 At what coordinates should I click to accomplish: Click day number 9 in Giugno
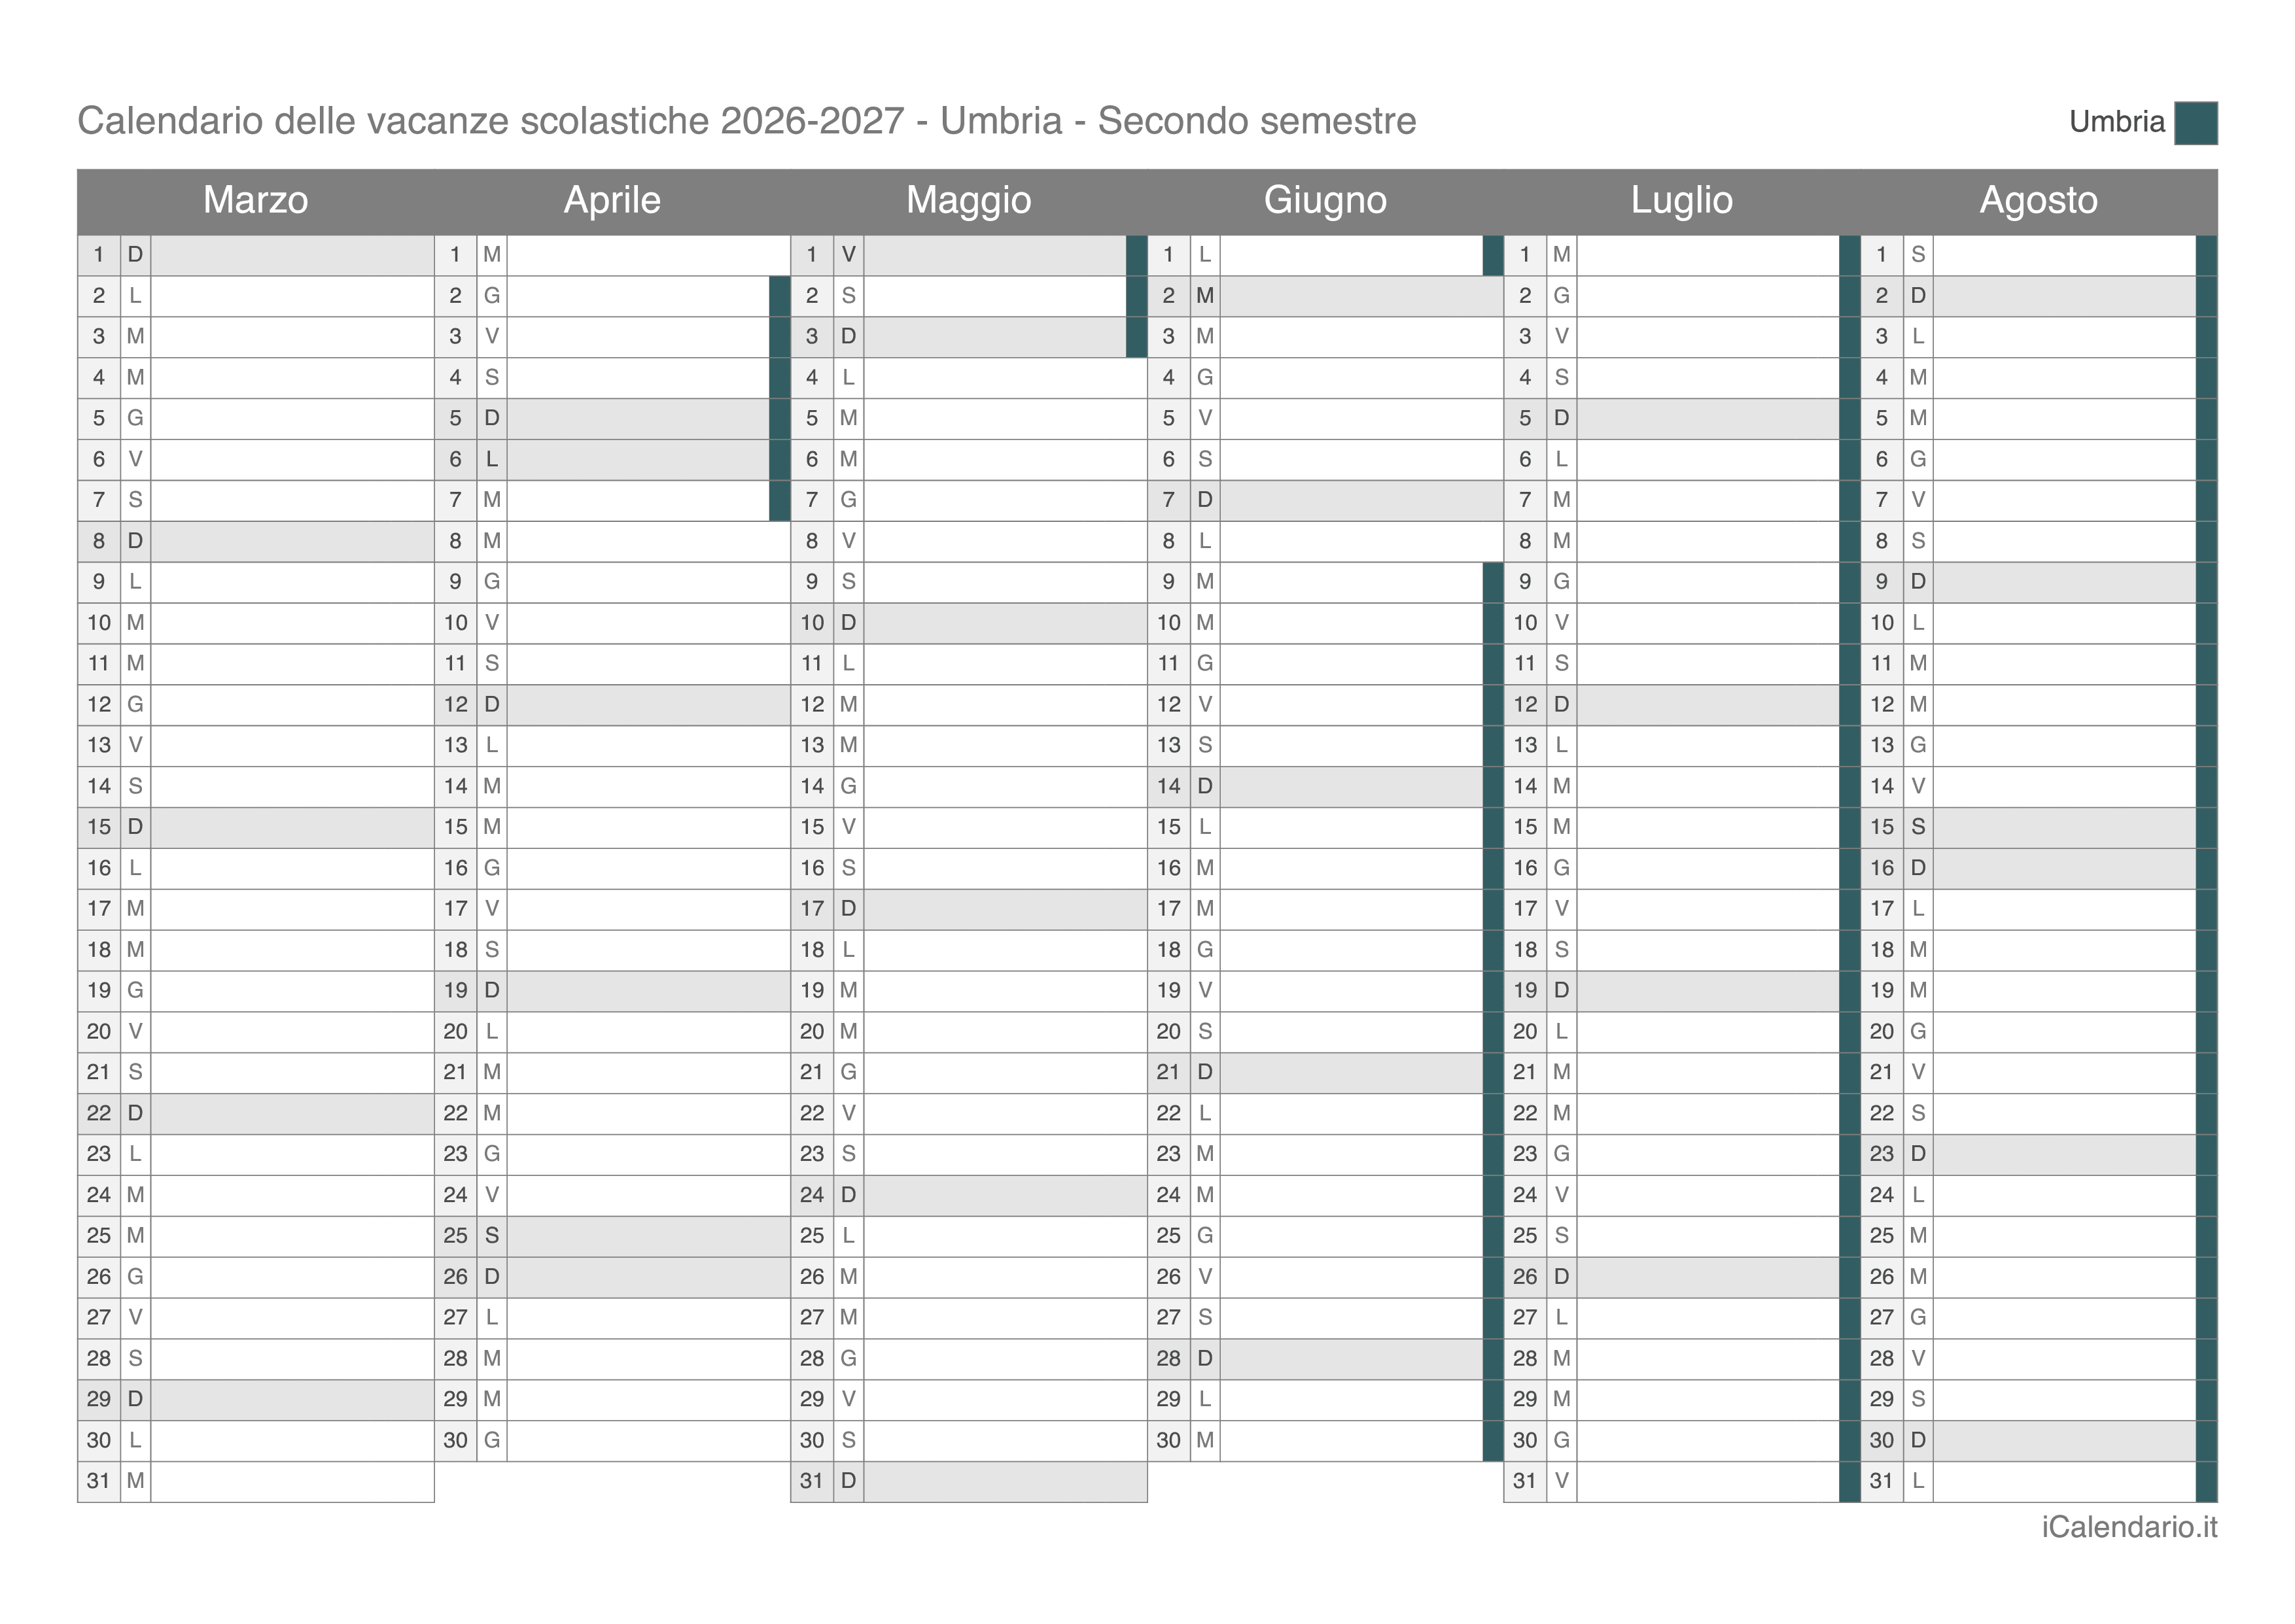1169,582
